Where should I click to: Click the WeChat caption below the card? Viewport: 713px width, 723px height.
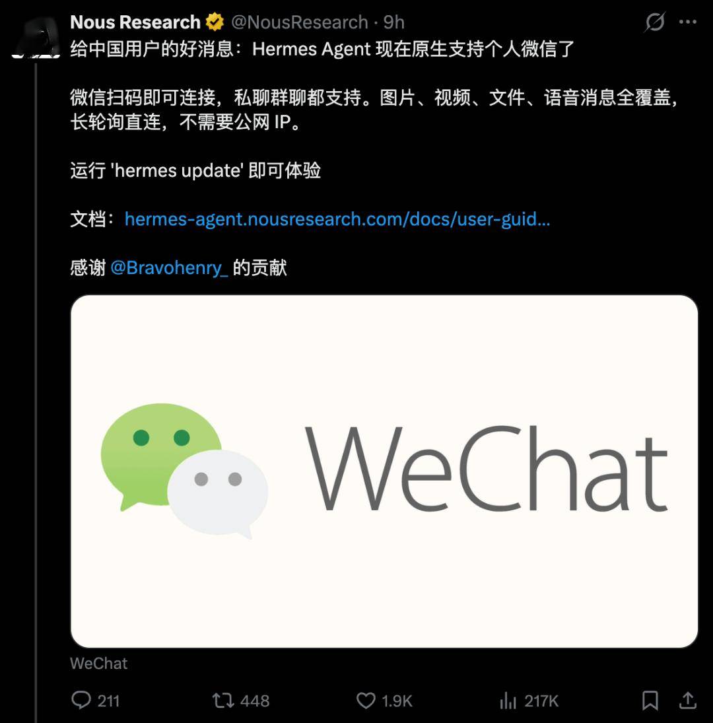pyautogui.click(x=98, y=663)
